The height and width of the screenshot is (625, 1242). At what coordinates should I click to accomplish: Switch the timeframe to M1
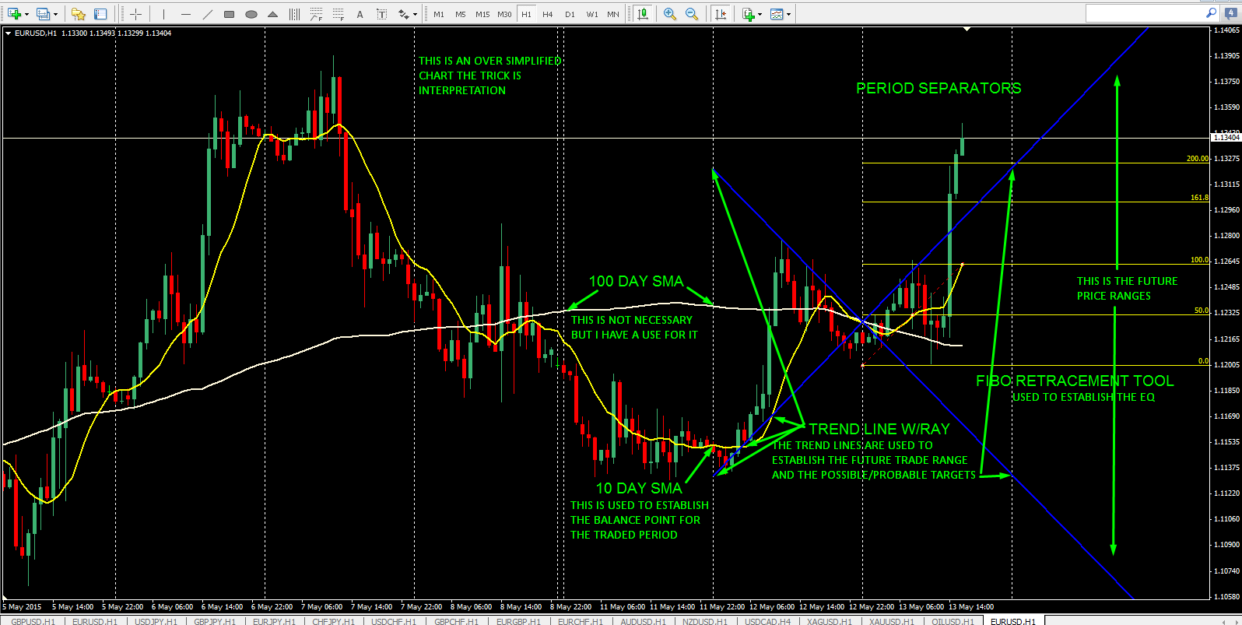(439, 14)
